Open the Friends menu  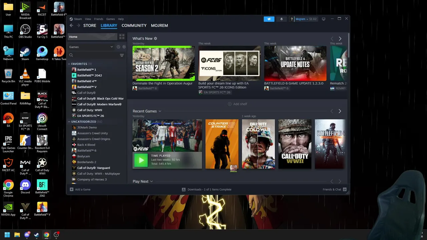pyautogui.click(x=99, y=19)
